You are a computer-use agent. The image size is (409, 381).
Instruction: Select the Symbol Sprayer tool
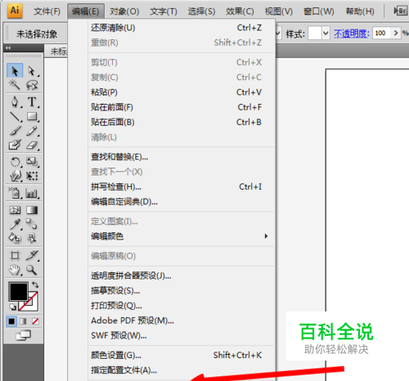tap(15, 193)
